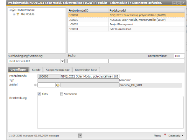193x140 pixels.
Task: Click the ProduktmodulID sort condition combo field
Action: 34,61
